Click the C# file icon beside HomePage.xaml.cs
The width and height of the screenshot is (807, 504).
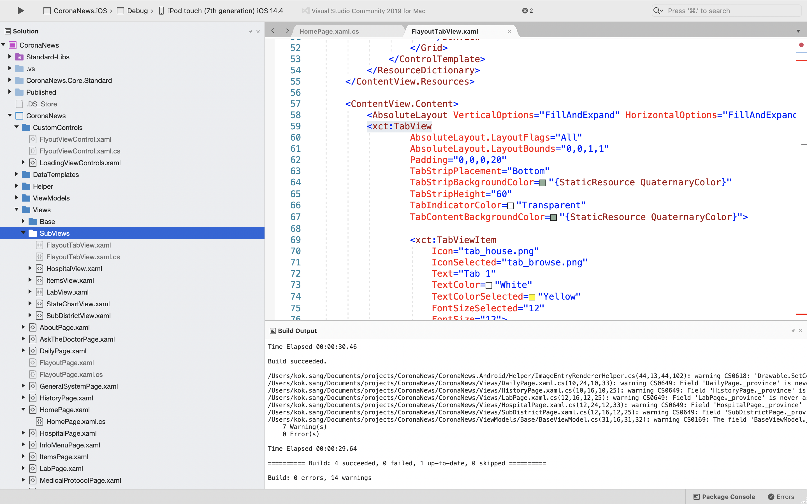40,421
